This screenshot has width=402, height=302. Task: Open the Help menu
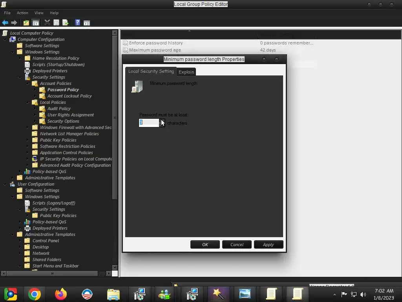(x=54, y=13)
